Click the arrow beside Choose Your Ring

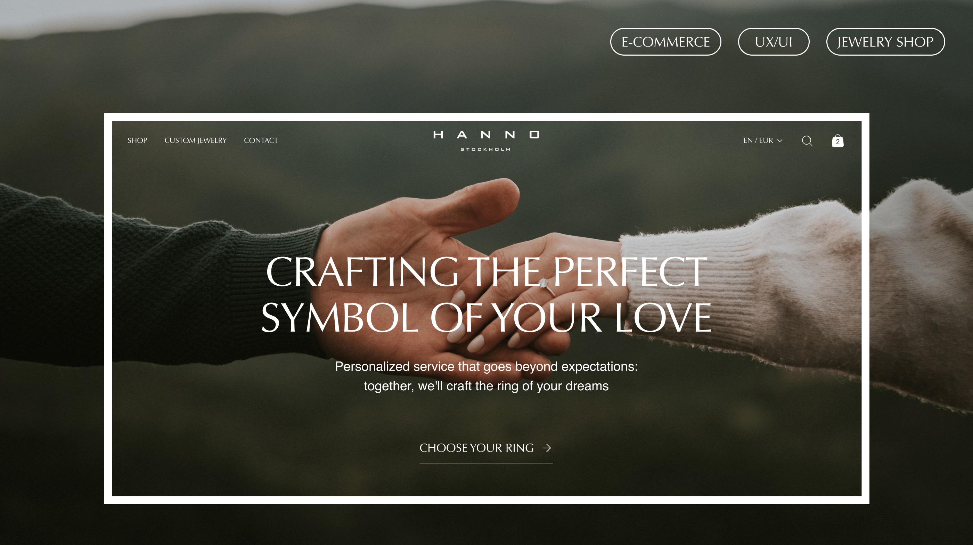tap(547, 448)
